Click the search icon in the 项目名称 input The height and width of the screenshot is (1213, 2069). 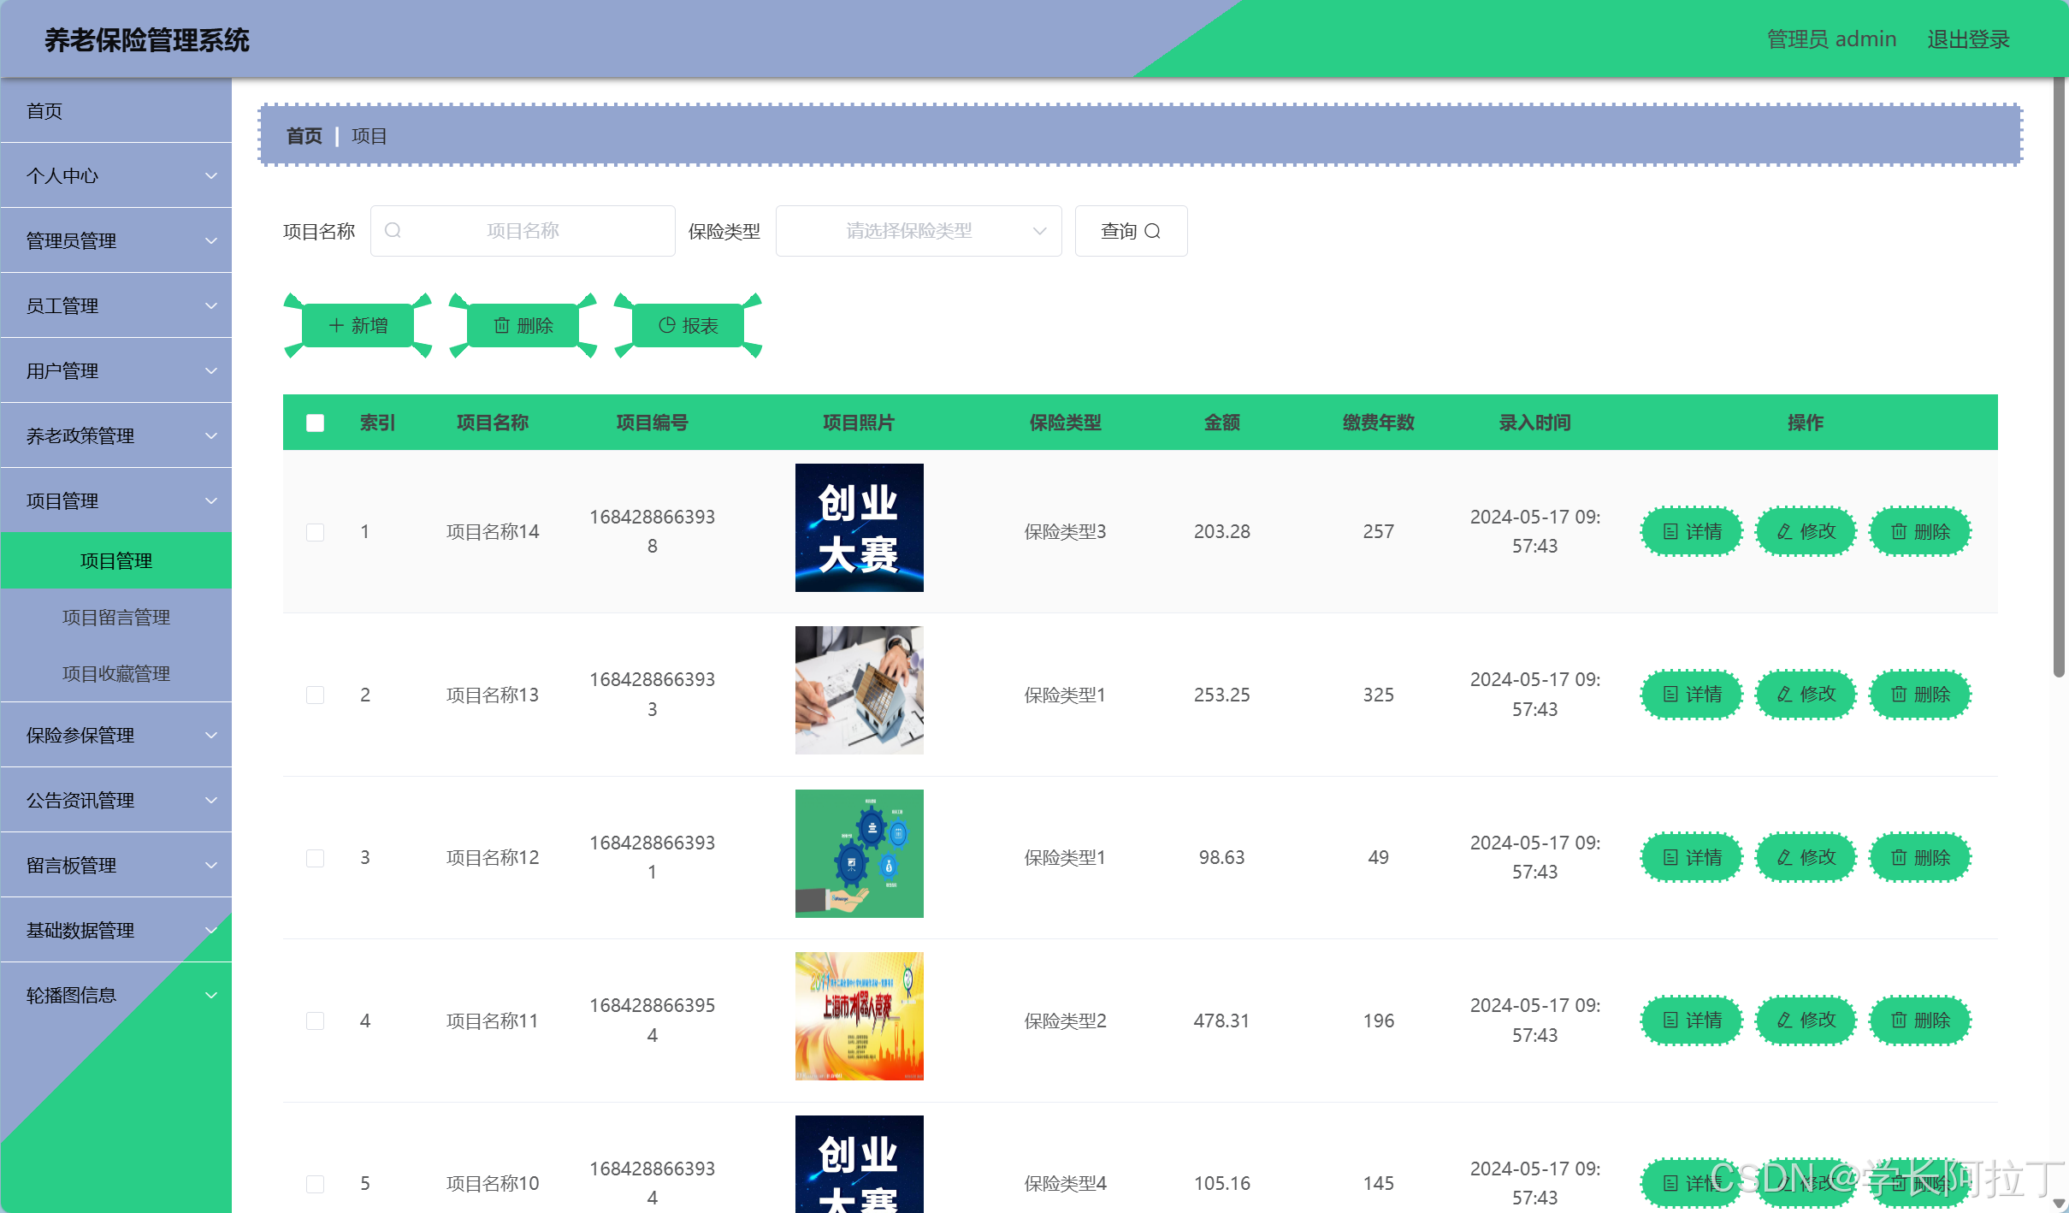tap(393, 230)
